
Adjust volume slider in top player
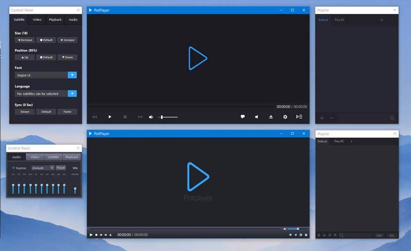168,117
